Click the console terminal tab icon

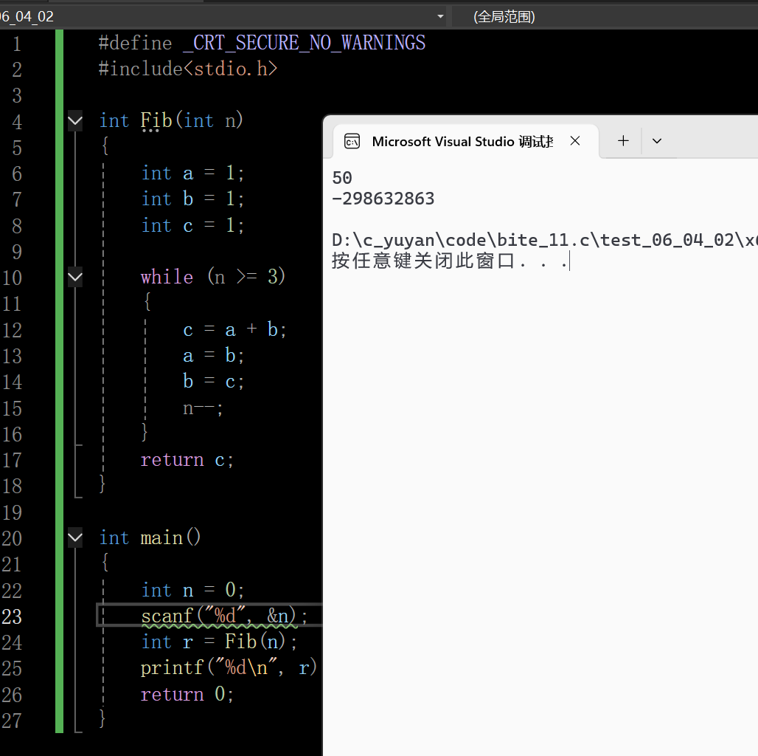[352, 141]
